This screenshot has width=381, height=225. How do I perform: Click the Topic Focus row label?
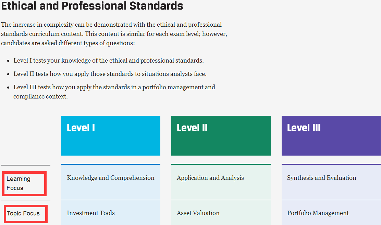(x=23, y=213)
